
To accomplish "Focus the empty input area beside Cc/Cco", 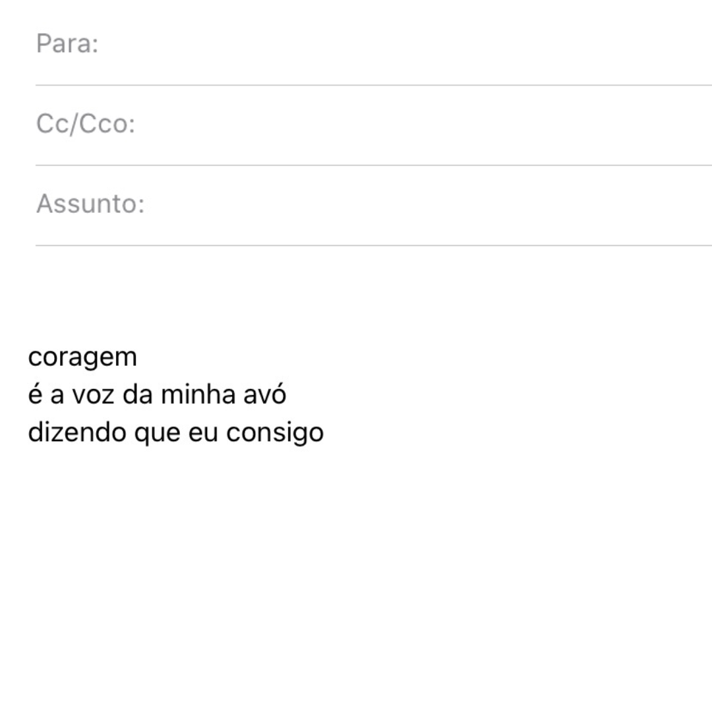I will [x=422, y=124].
